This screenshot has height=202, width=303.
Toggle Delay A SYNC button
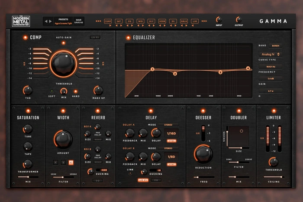[x=171, y=141]
